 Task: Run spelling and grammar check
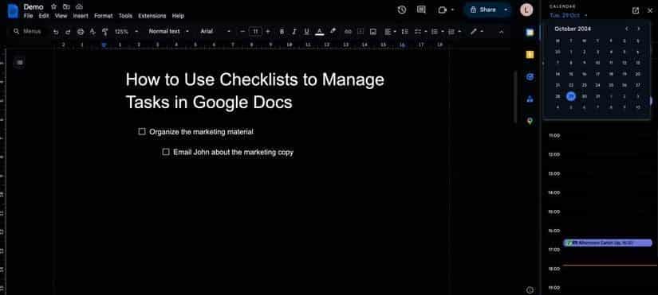pyautogui.click(x=93, y=31)
